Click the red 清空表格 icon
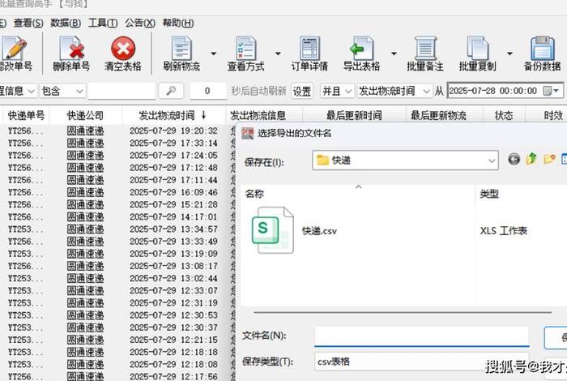The height and width of the screenshot is (381, 567). [123, 48]
